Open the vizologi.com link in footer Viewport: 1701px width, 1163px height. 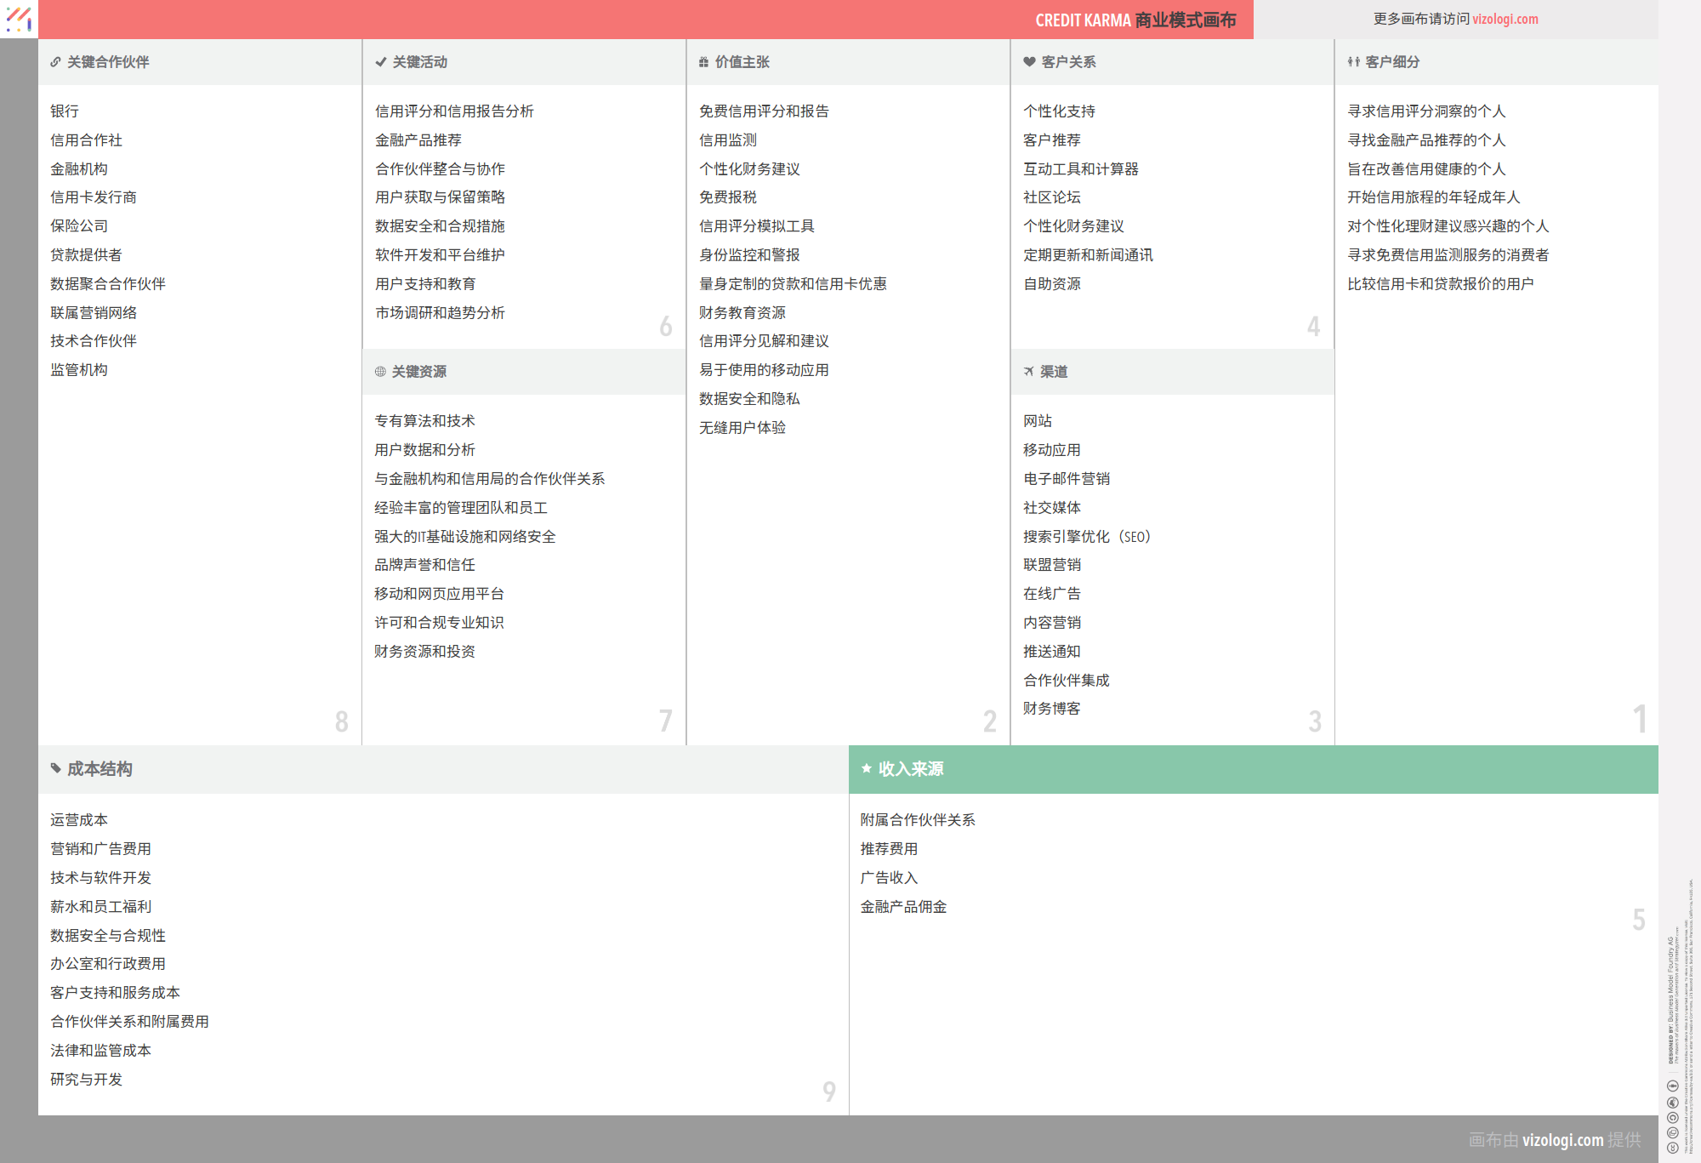pos(1562,1140)
